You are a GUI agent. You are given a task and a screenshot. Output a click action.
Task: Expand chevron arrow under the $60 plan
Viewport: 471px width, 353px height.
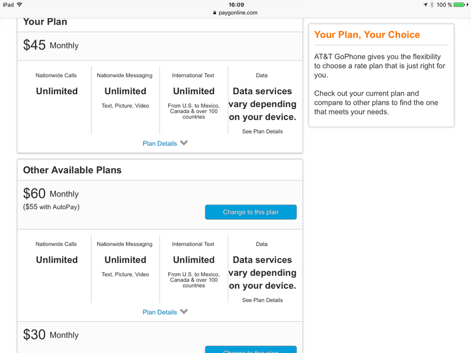[184, 312]
